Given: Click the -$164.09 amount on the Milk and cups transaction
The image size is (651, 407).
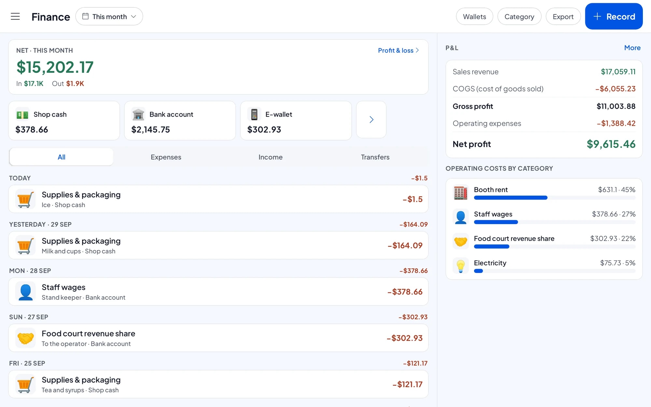Looking at the screenshot, I should (405, 246).
